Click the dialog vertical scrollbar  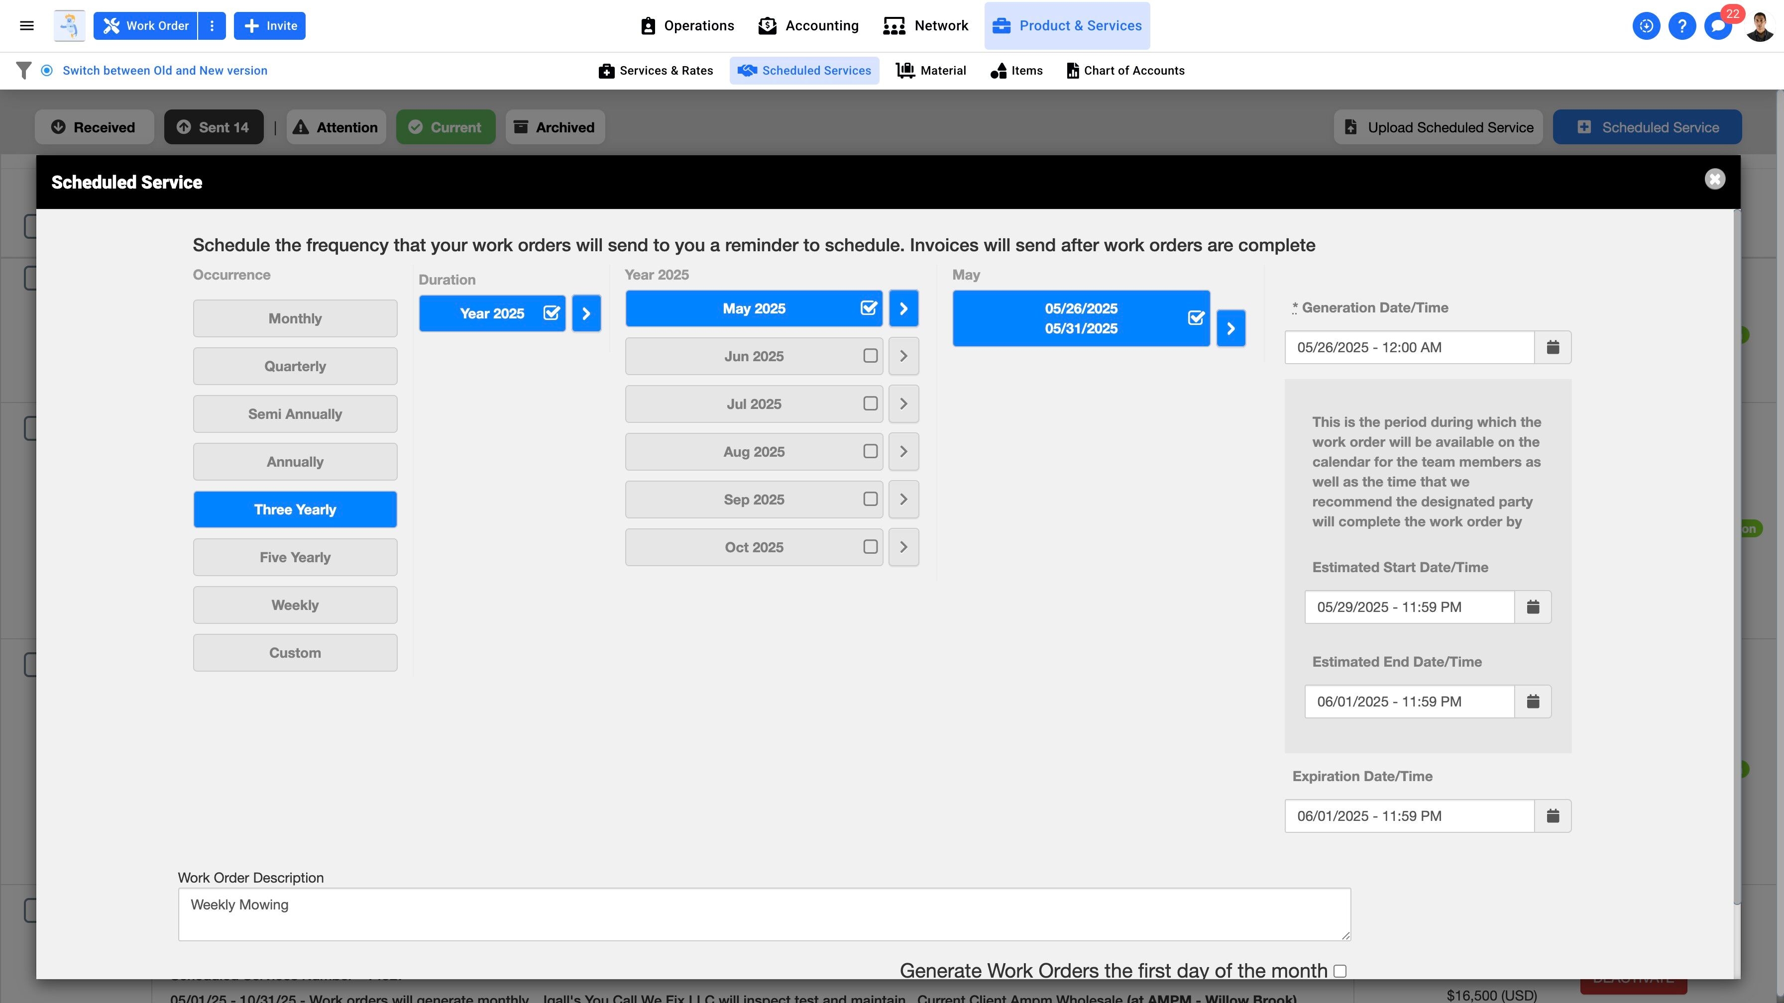pos(1736,554)
